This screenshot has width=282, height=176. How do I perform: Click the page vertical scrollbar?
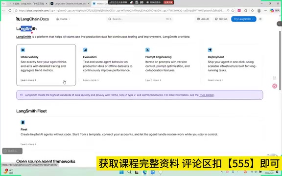point(280,60)
